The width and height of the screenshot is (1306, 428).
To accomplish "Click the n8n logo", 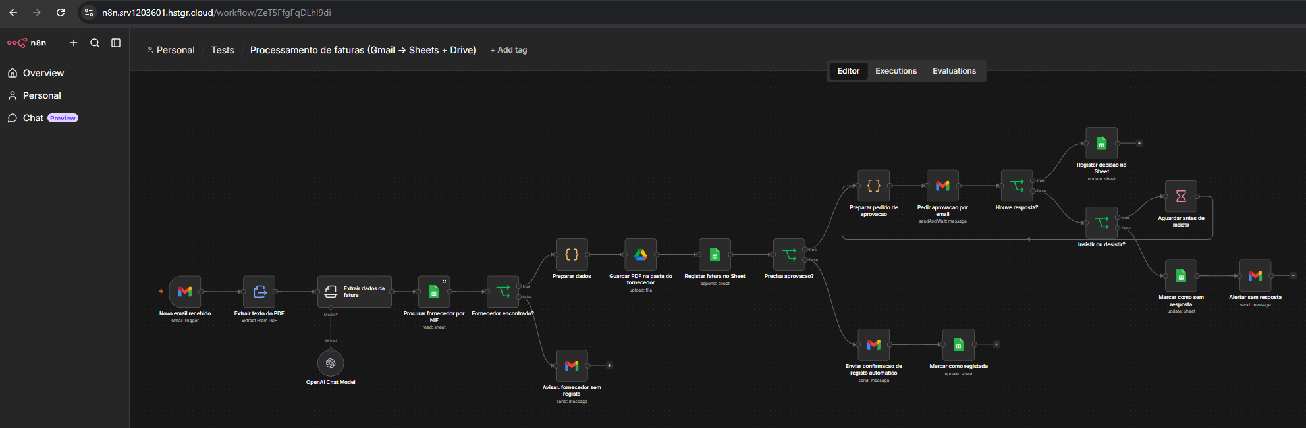I will point(26,43).
